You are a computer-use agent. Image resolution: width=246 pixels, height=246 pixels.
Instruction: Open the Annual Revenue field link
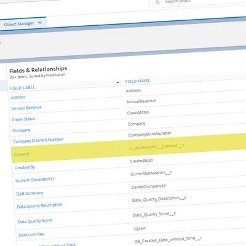pos(26,108)
